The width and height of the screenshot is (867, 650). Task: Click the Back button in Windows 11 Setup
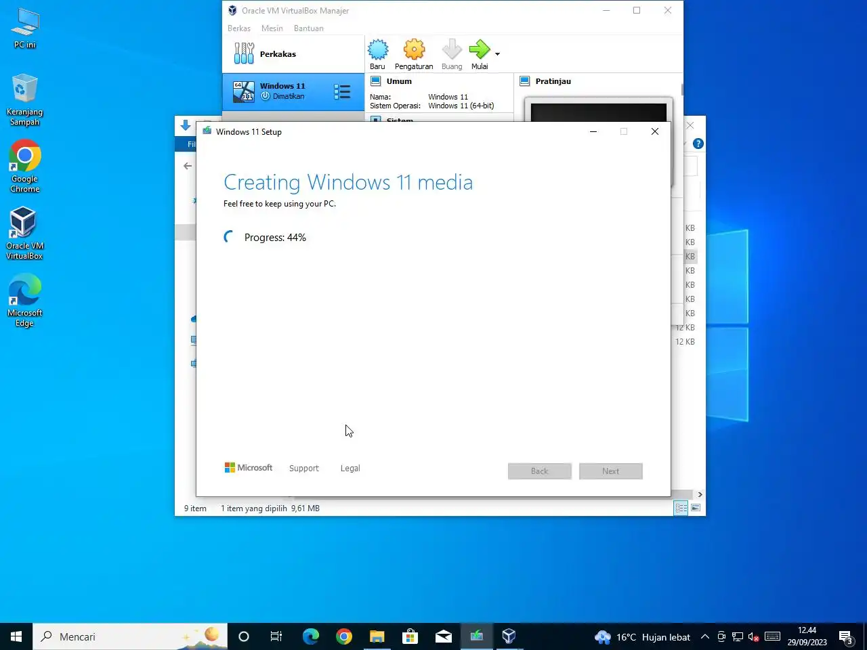540,471
